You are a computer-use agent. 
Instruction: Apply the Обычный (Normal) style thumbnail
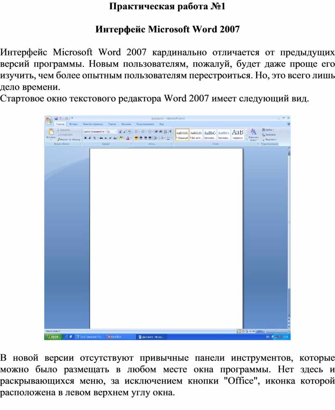[182, 135]
